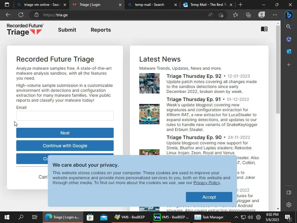Open the Microsoft 365 sidebar icon
297x223 pixels.
pyautogui.click(x=289, y=39)
